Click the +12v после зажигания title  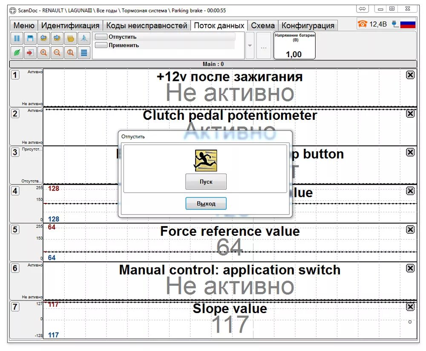pos(230,76)
